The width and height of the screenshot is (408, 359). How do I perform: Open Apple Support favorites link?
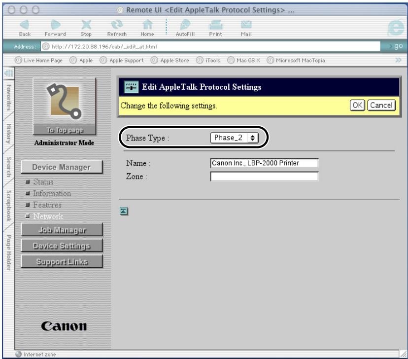pos(122,60)
